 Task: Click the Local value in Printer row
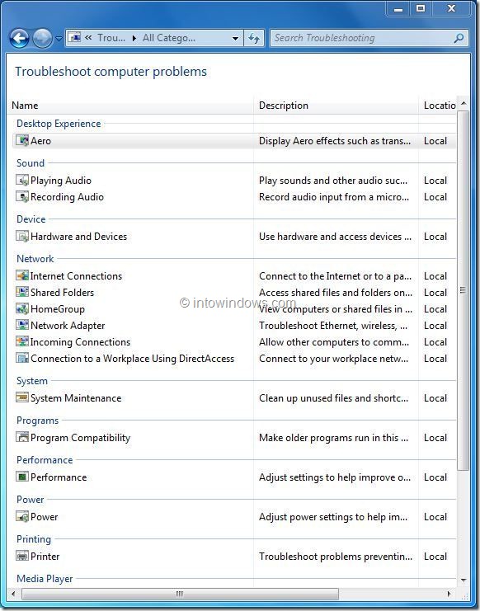[435, 556]
